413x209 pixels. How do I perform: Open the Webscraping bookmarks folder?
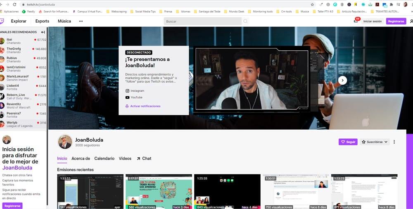click(x=116, y=12)
